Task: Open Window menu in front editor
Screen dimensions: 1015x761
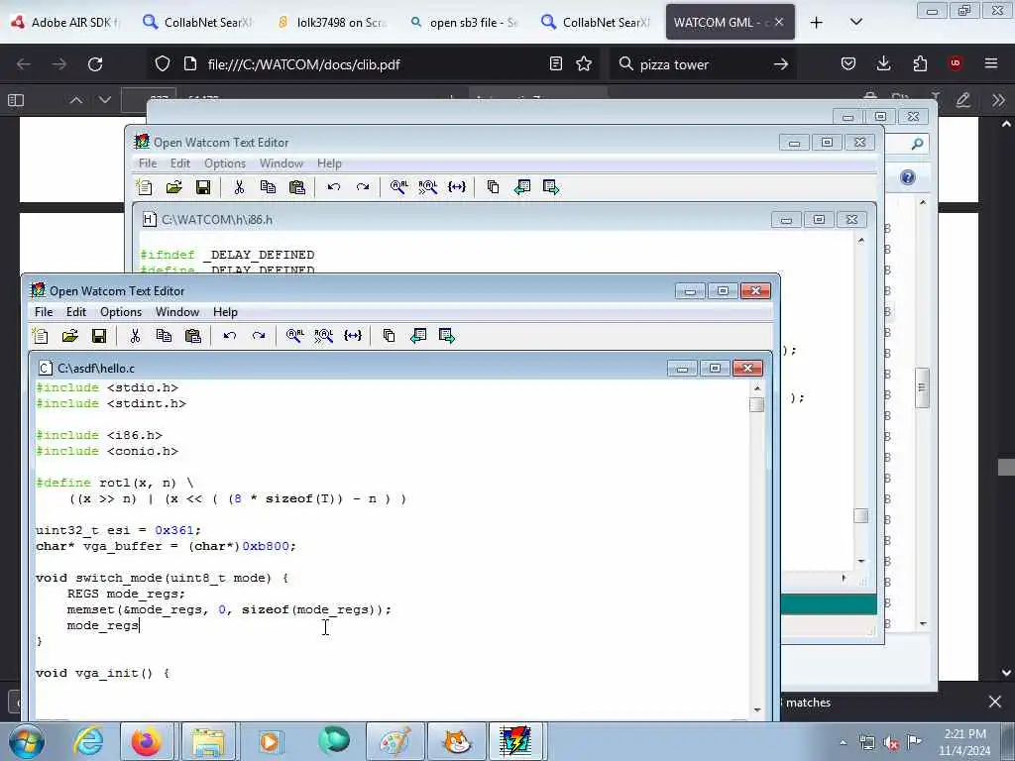Action: [x=176, y=312]
